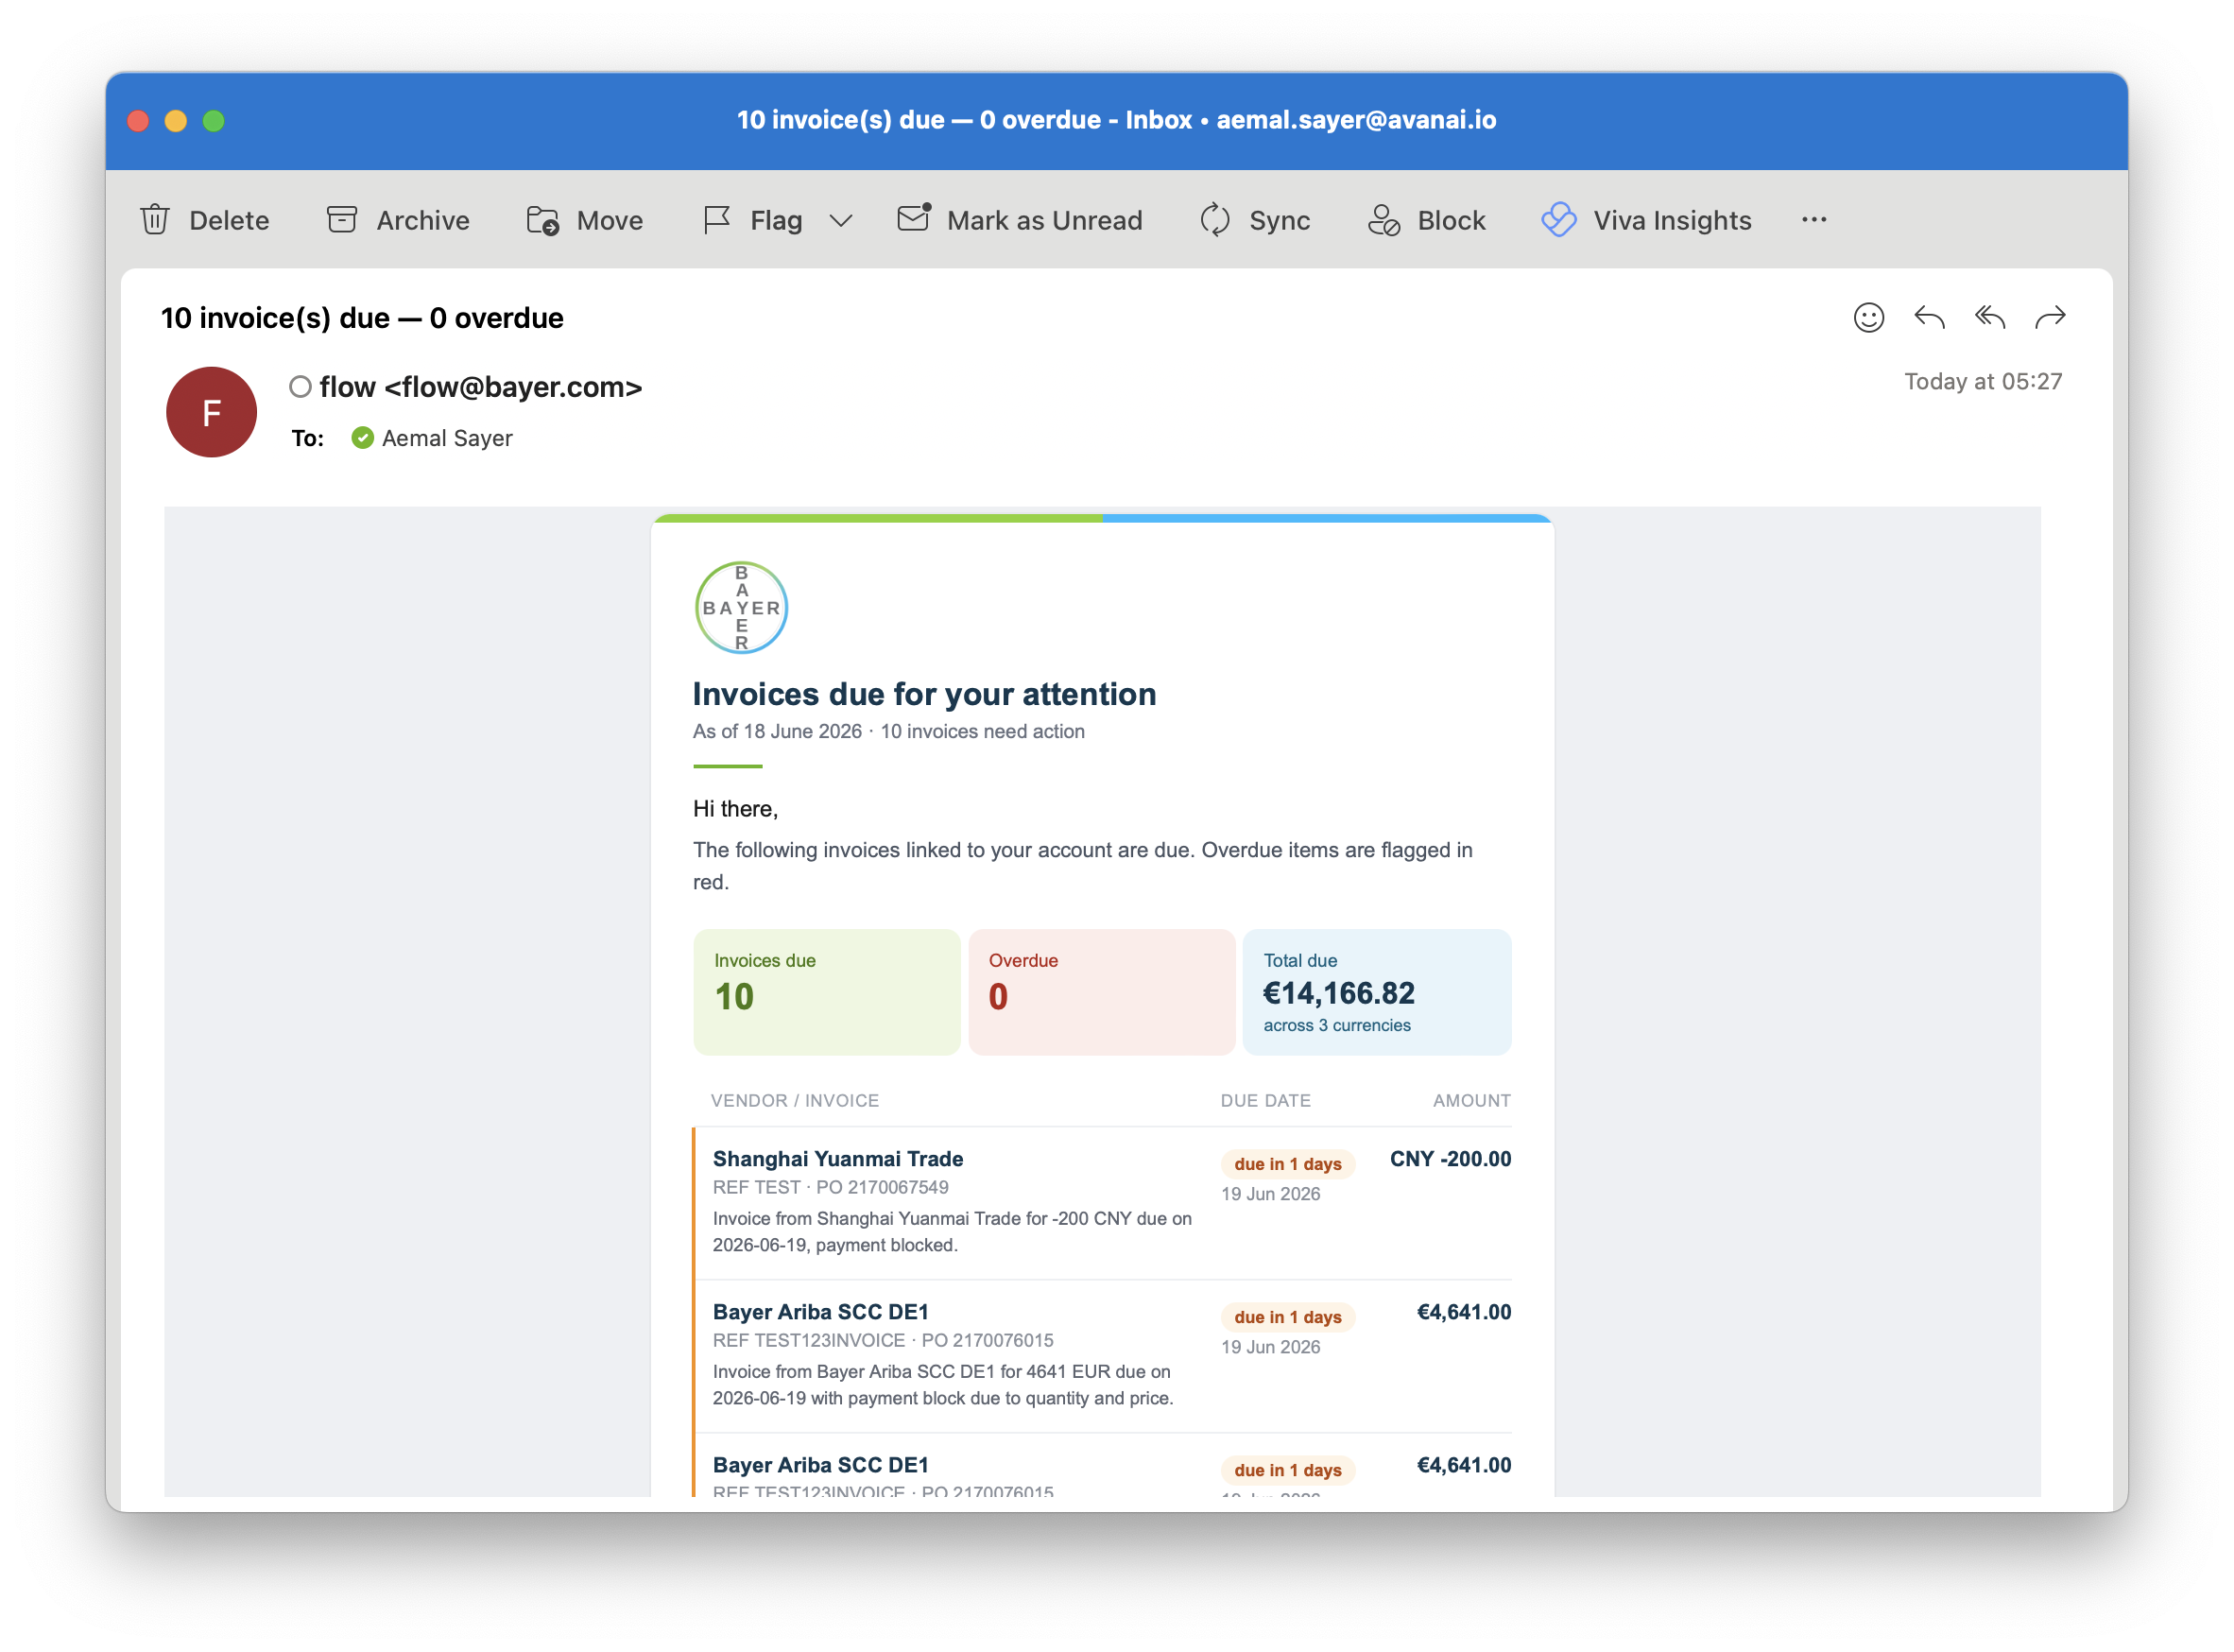Archive this email message
Image resolution: width=2234 pixels, height=1652 pixels.
(398, 220)
